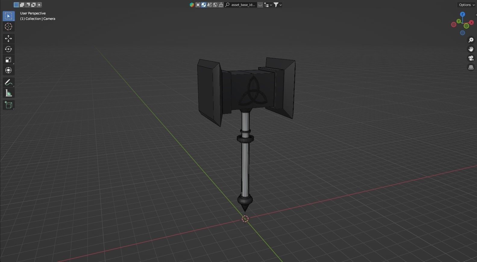Image resolution: width=477 pixels, height=262 pixels.
Task: Snap view to the negative X axis
Action: [453, 25]
